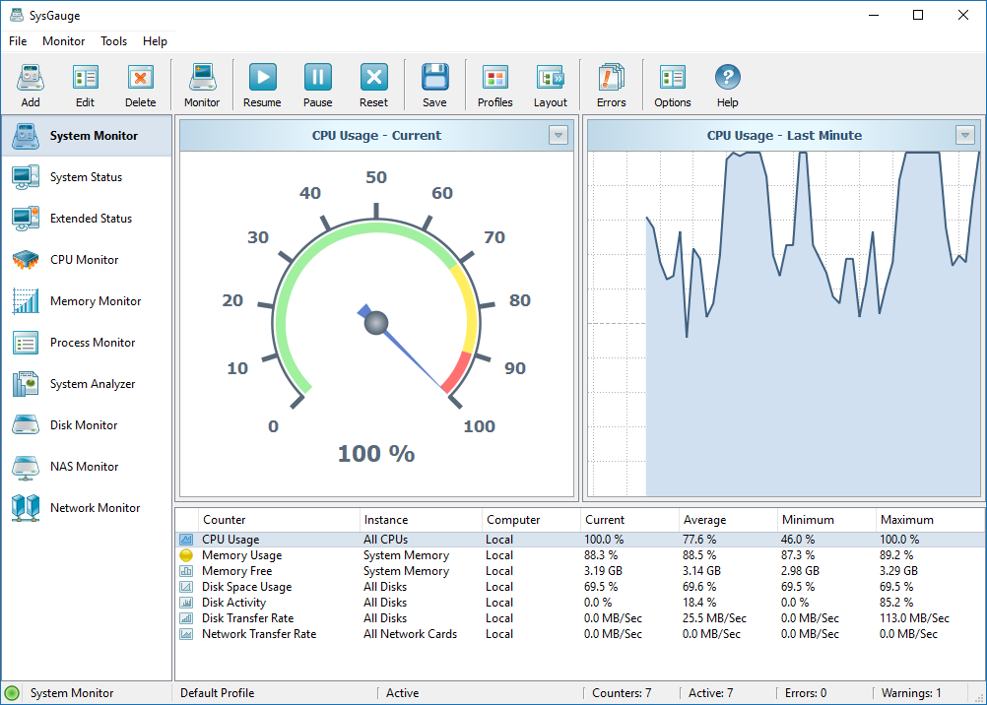Click Errors: 0 in the status bar
The width and height of the screenshot is (987, 705).
pyautogui.click(x=806, y=693)
